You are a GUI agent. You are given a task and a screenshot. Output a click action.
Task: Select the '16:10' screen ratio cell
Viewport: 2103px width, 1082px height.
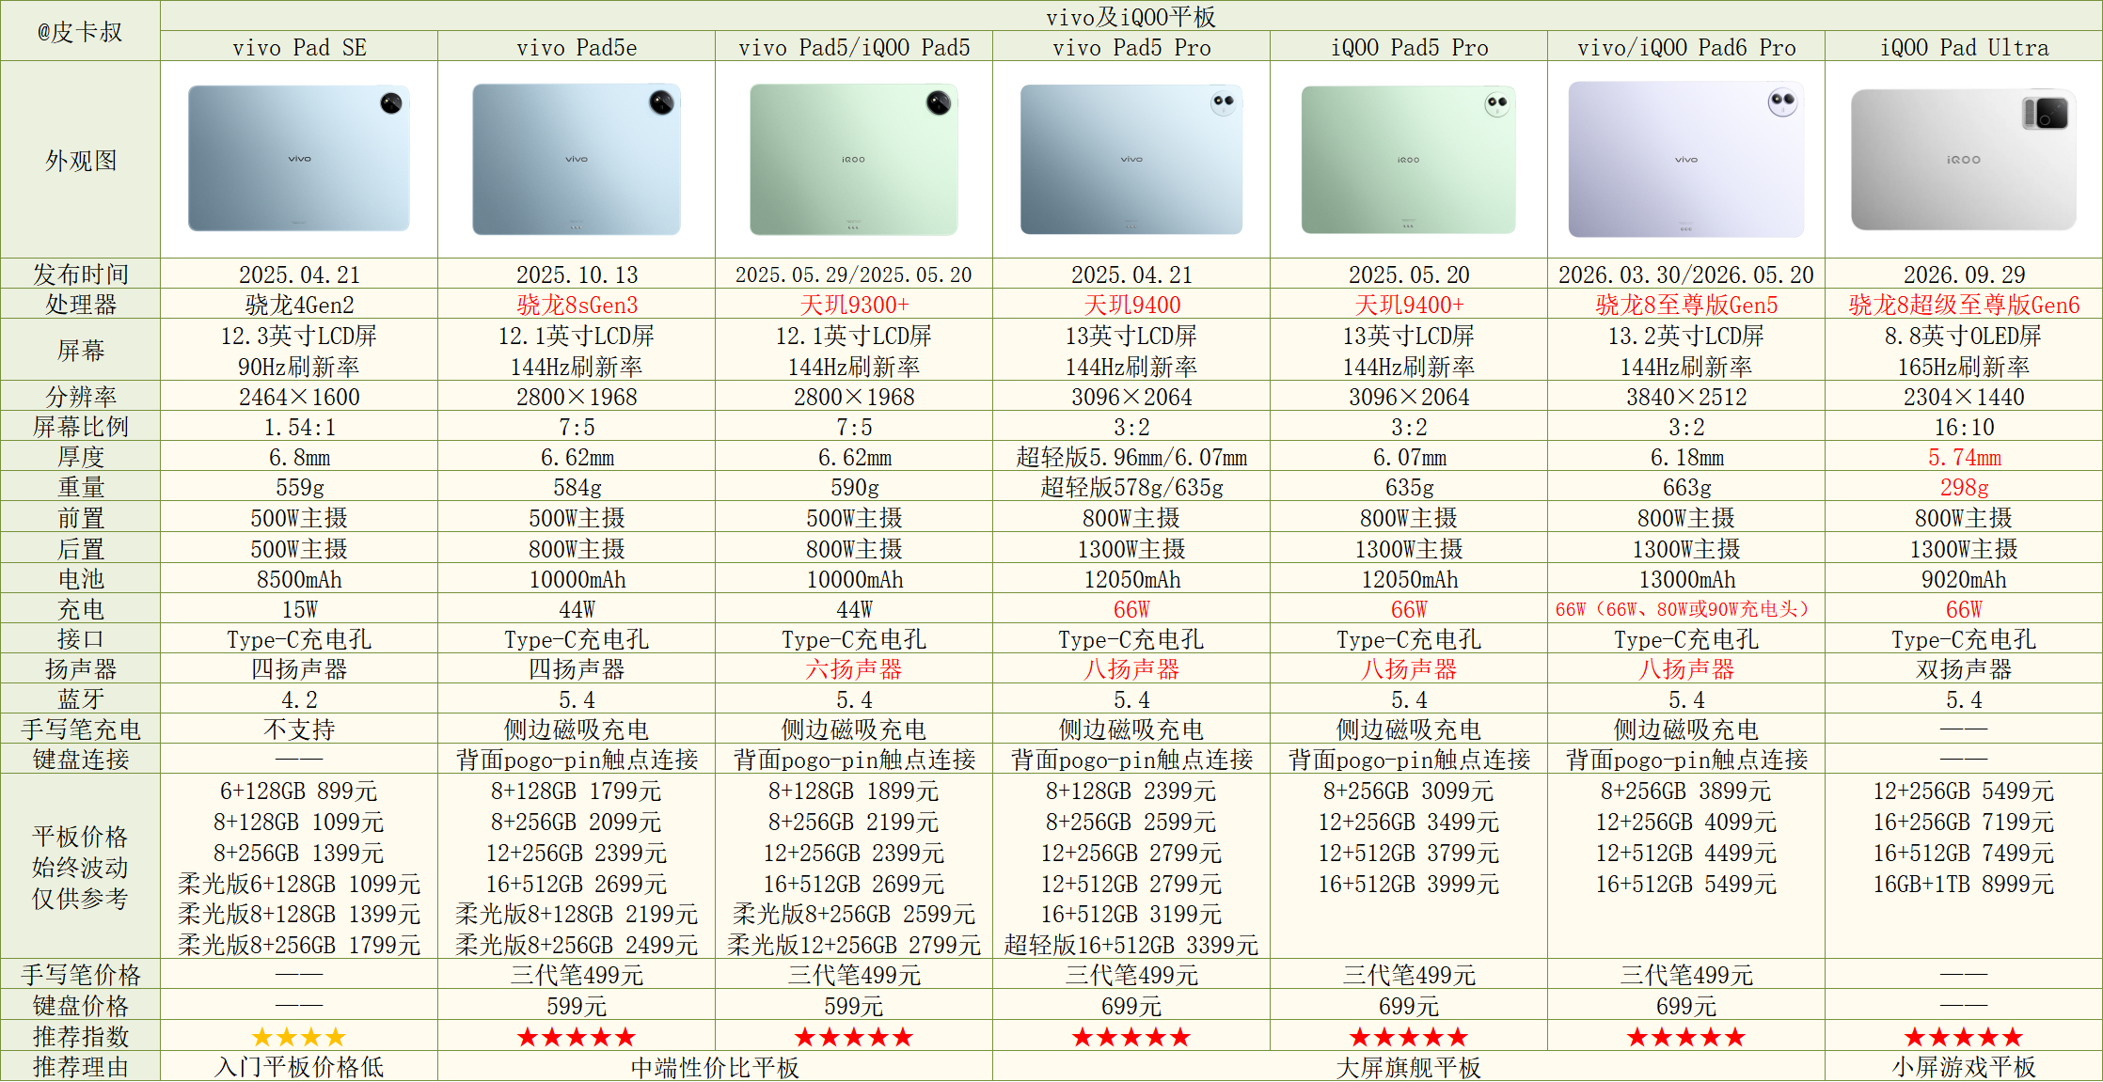1964,427
